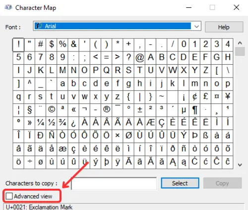Click the vertical scrollbar thumb
This screenshot has height=210, width=248.
click(x=240, y=51)
